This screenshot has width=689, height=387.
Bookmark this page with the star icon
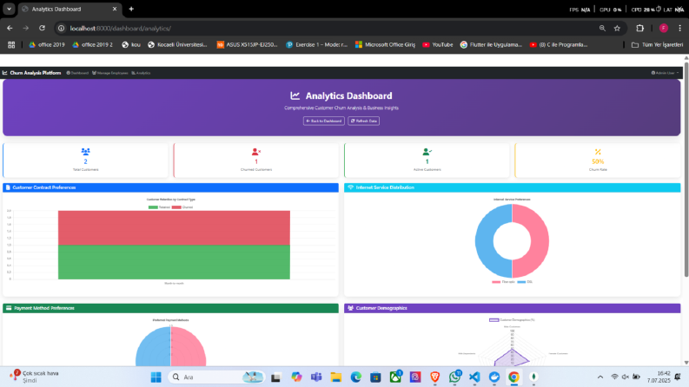(x=617, y=28)
